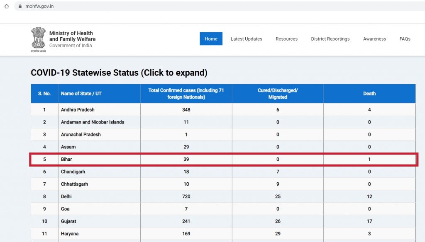Click Delhi confirmed cases value 720
The image size is (425, 242).
point(186,196)
